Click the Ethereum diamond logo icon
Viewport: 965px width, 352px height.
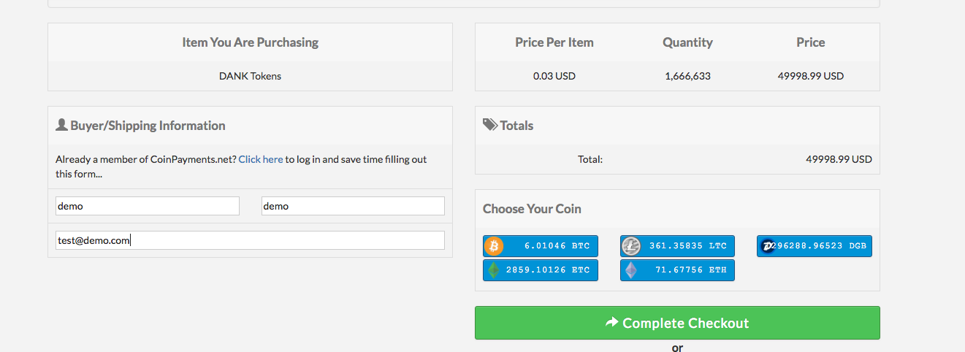pyautogui.click(x=630, y=270)
